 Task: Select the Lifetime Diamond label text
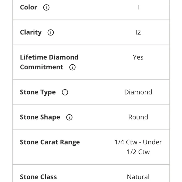click(x=49, y=57)
